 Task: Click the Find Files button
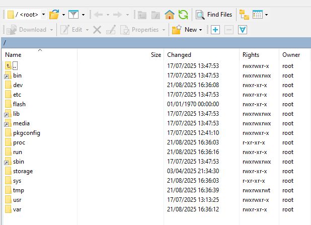point(214,15)
